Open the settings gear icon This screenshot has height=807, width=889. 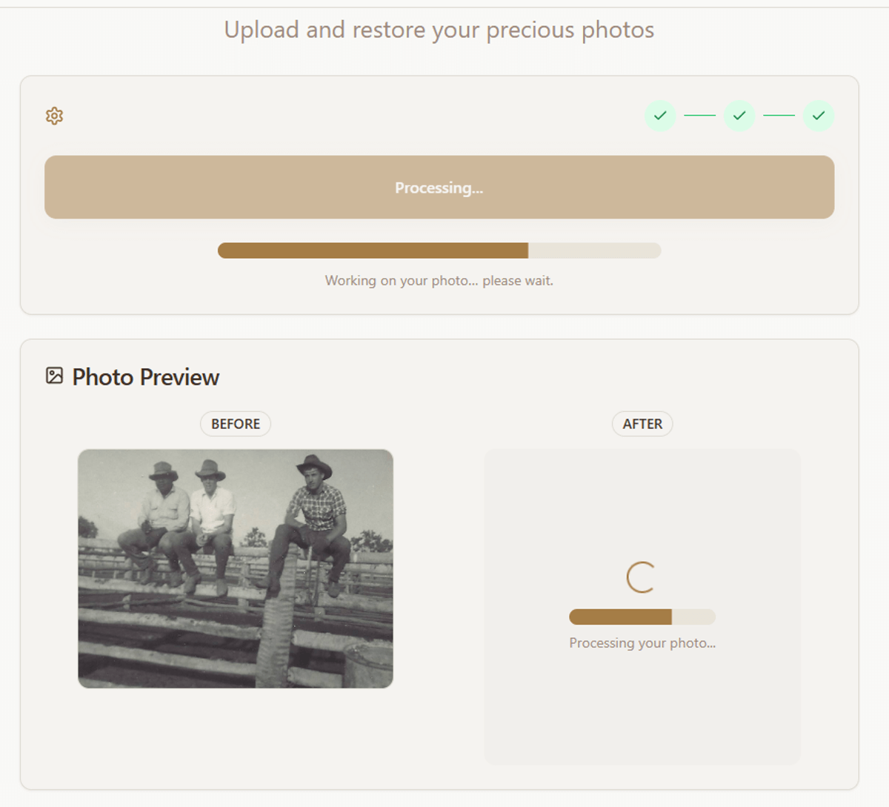pyautogui.click(x=54, y=116)
